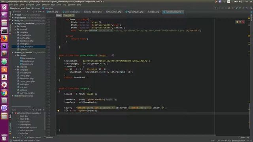Select send_mail.php in the project tree

26,47
